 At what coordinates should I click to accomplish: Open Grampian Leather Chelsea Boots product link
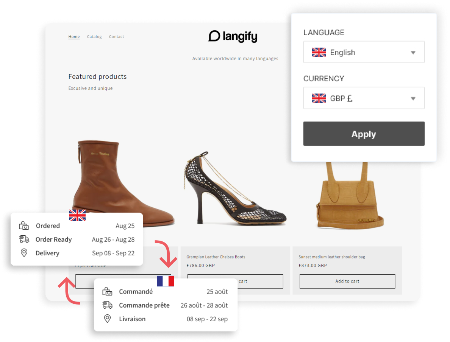pyautogui.click(x=216, y=257)
